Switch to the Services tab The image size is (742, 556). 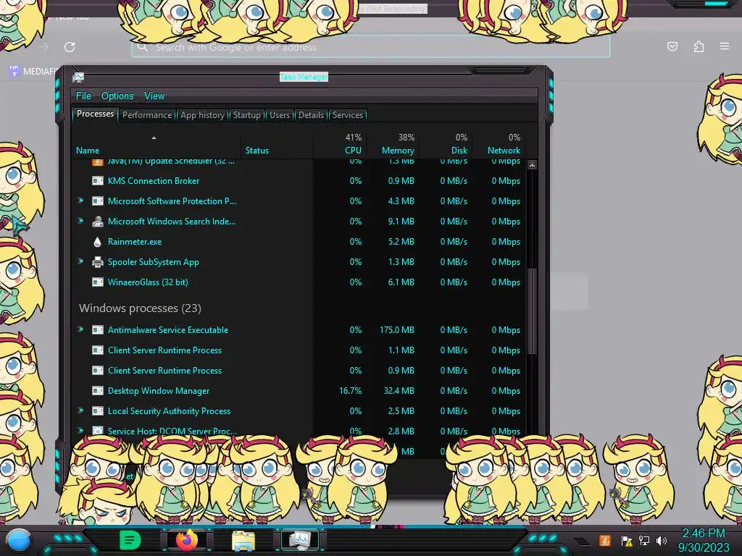pos(347,115)
